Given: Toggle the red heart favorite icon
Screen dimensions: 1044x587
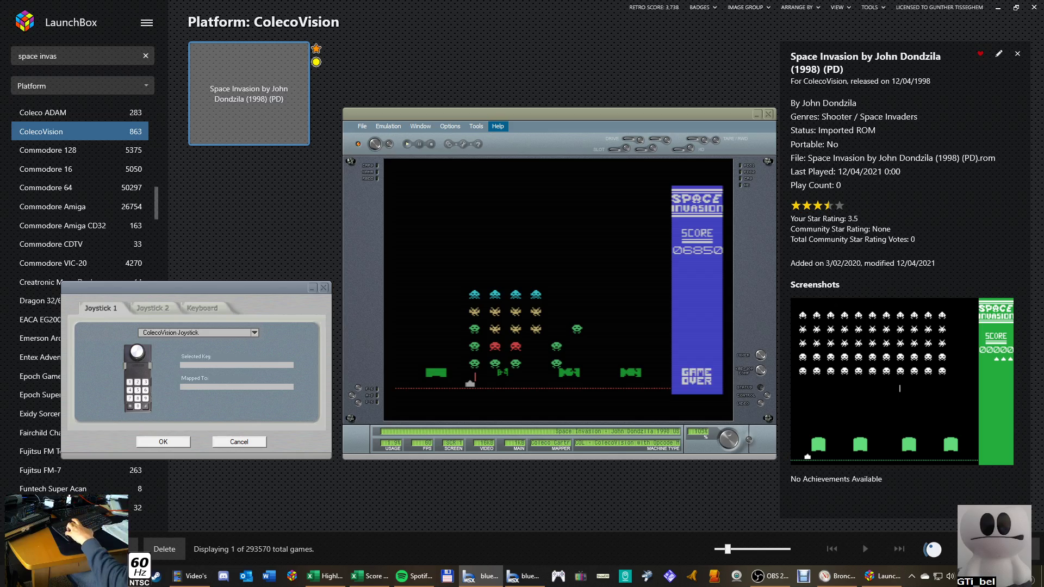Looking at the screenshot, I should (980, 54).
